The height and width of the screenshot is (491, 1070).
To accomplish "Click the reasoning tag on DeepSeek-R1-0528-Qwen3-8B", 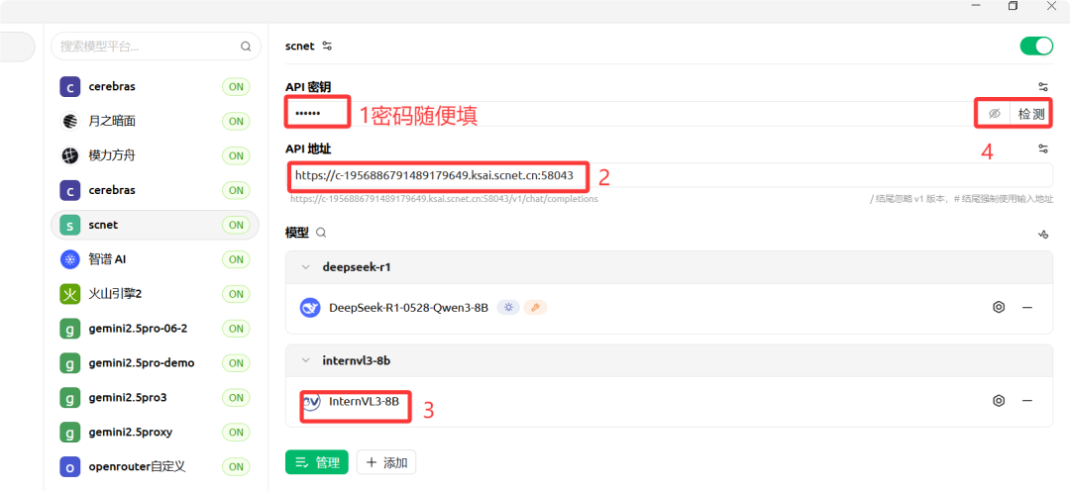I will pos(507,308).
